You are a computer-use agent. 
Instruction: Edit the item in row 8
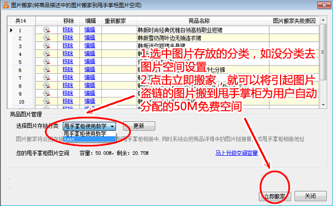click(x=90, y=85)
